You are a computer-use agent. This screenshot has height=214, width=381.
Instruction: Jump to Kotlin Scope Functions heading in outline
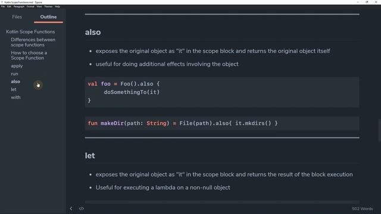[30, 32]
